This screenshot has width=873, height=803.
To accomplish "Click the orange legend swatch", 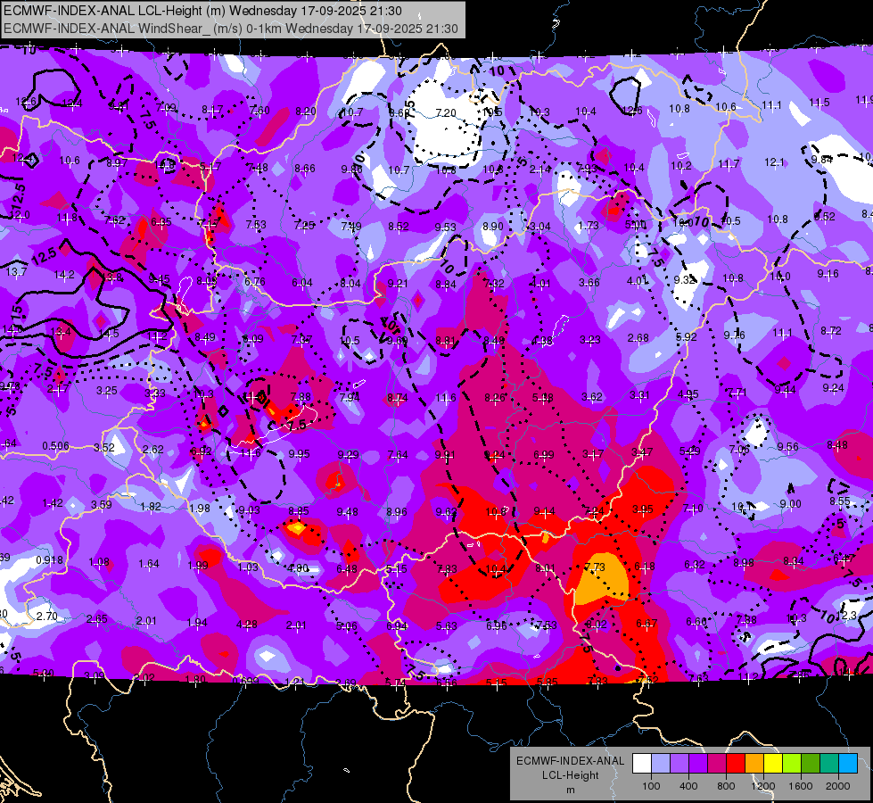I will 754,764.
